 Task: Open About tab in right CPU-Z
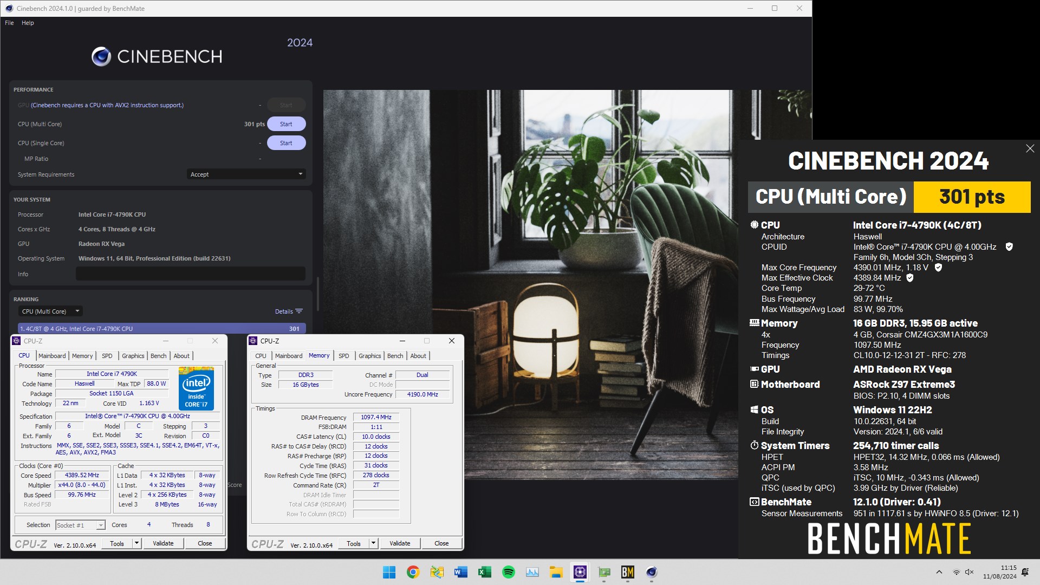point(418,356)
